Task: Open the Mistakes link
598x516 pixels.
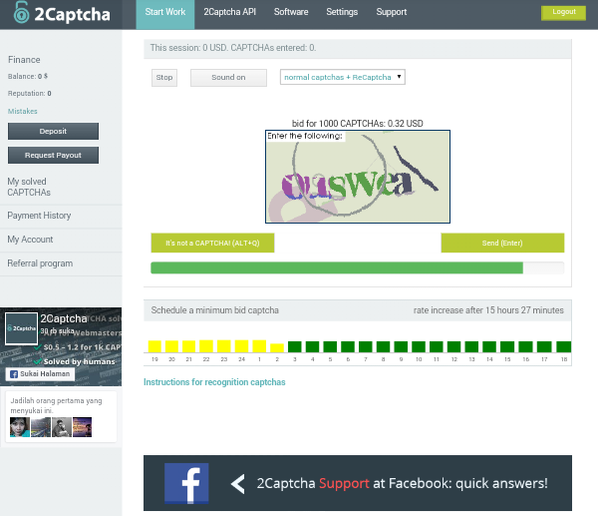Action: point(23,111)
